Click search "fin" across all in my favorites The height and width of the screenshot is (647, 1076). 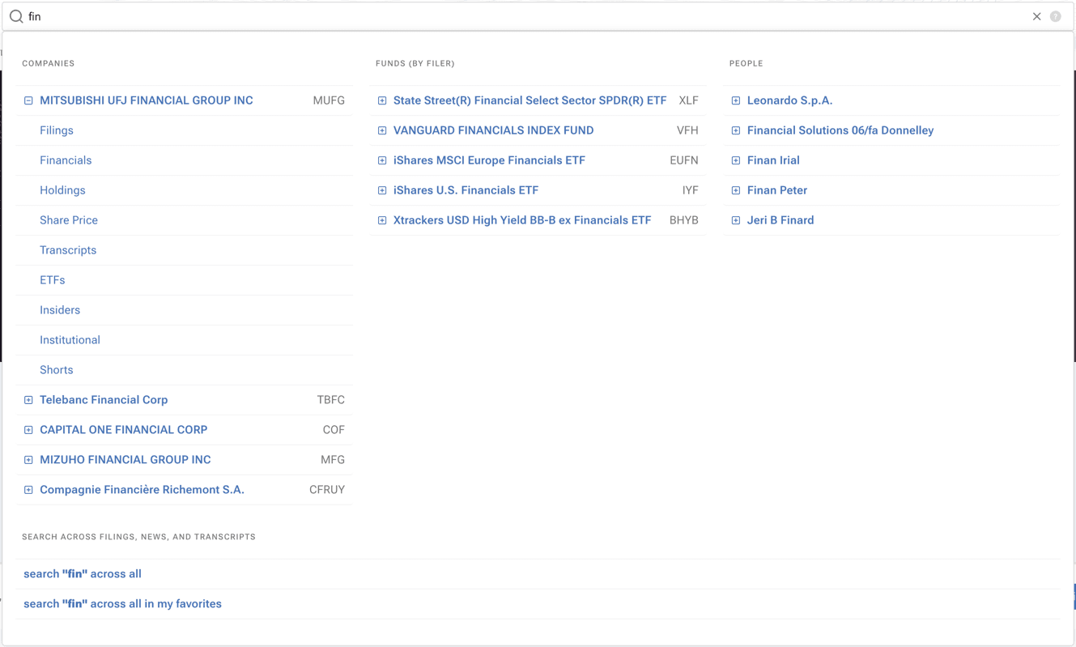122,604
